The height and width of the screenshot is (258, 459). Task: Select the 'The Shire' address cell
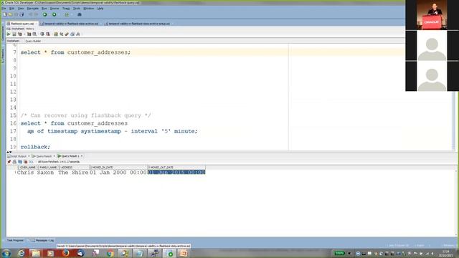click(x=73, y=173)
